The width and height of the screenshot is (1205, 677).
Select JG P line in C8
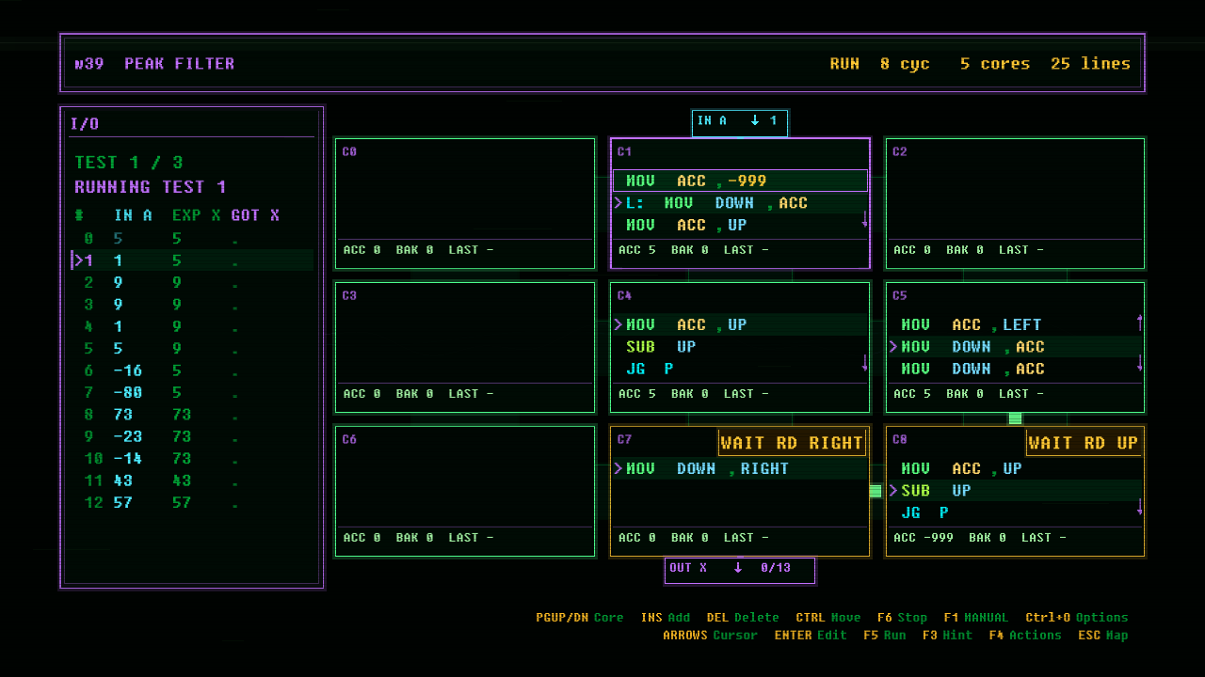[x=1015, y=512]
